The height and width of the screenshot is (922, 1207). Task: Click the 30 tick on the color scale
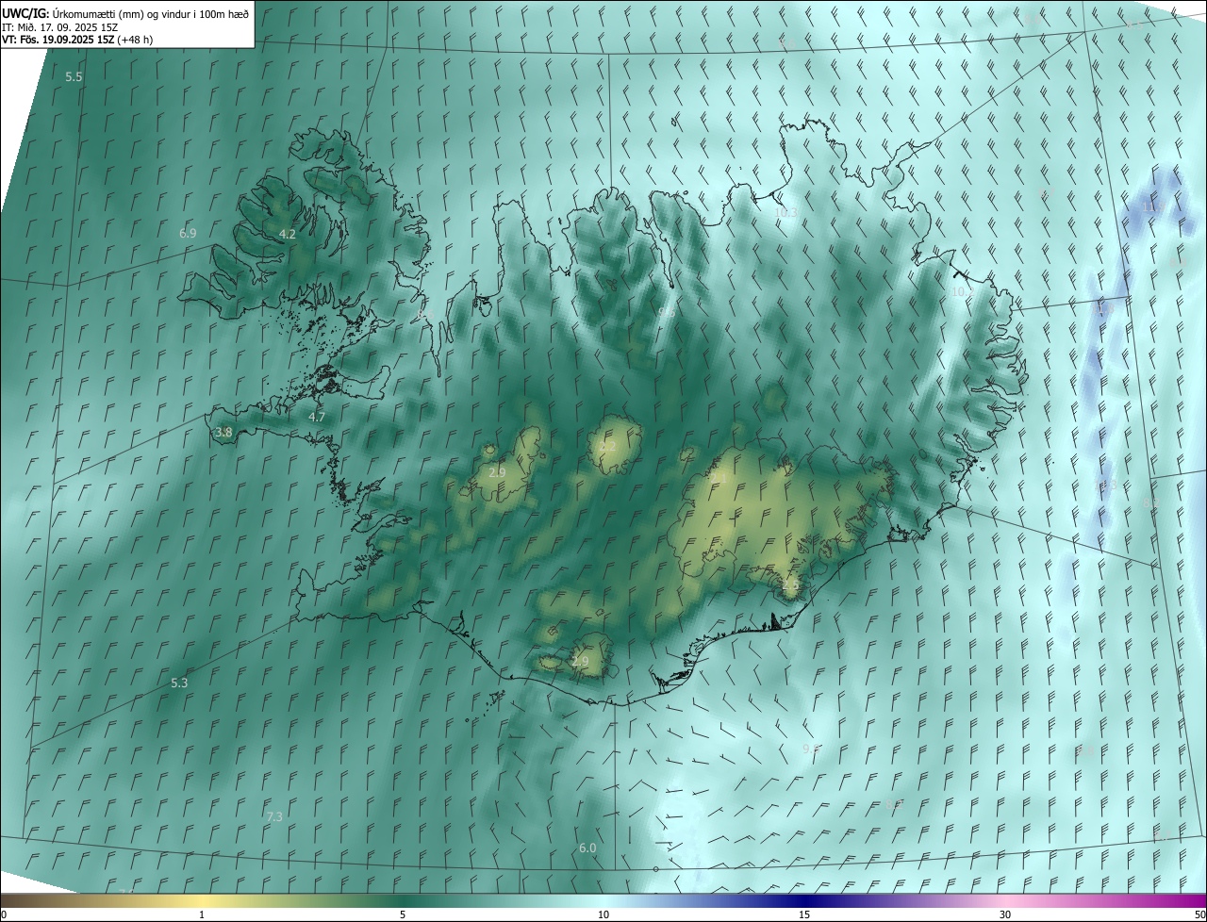pyautogui.click(x=1005, y=915)
